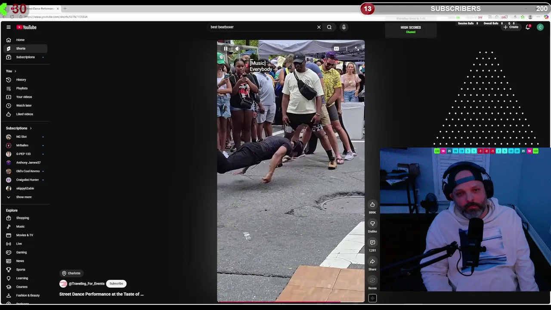Dislike the Short with thumbs down
The width and height of the screenshot is (551, 310).
[372, 223]
